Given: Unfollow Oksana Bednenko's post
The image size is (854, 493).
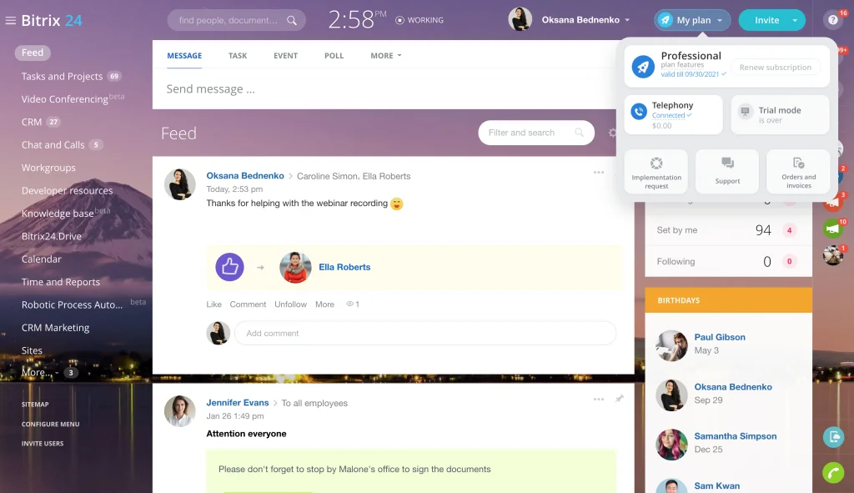Looking at the screenshot, I should point(290,304).
